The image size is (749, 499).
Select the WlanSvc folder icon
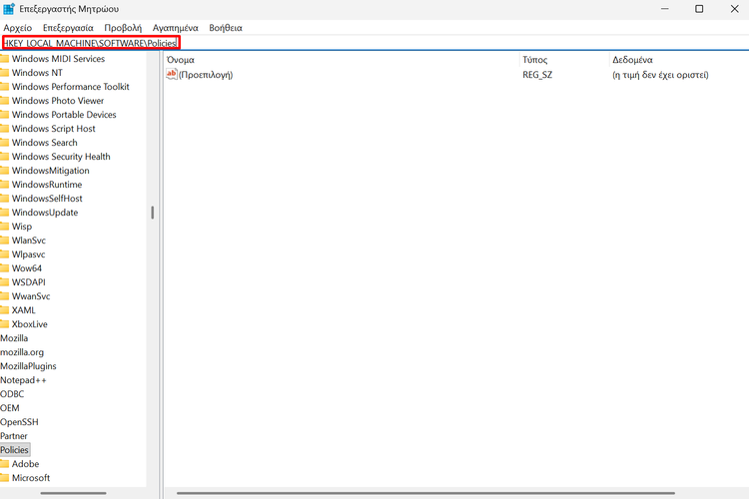pyautogui.click(x=4, y=241)
